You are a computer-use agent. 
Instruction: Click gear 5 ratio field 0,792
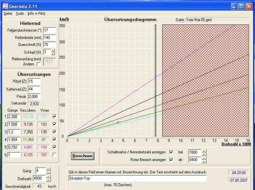(14, 147)
